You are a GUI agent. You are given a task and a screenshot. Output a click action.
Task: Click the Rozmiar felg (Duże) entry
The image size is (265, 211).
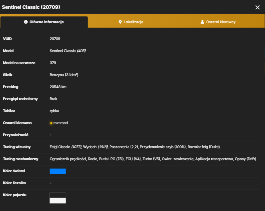pyautogui.click(x=204, y=147)
